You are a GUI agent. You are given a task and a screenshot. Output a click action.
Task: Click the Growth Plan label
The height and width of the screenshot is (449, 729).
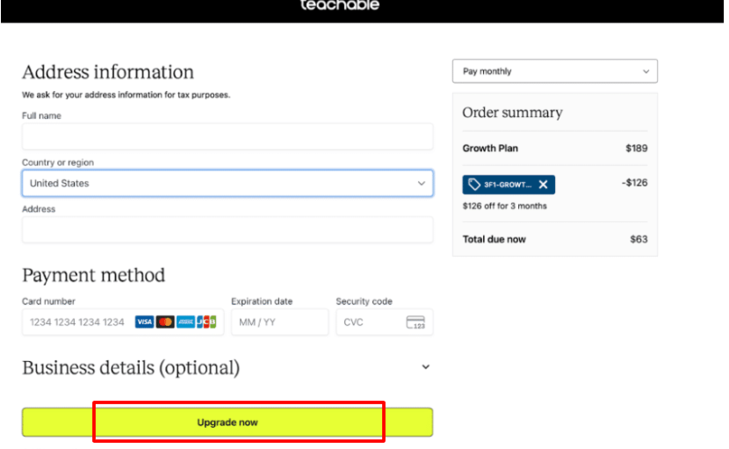pos(490,148)
